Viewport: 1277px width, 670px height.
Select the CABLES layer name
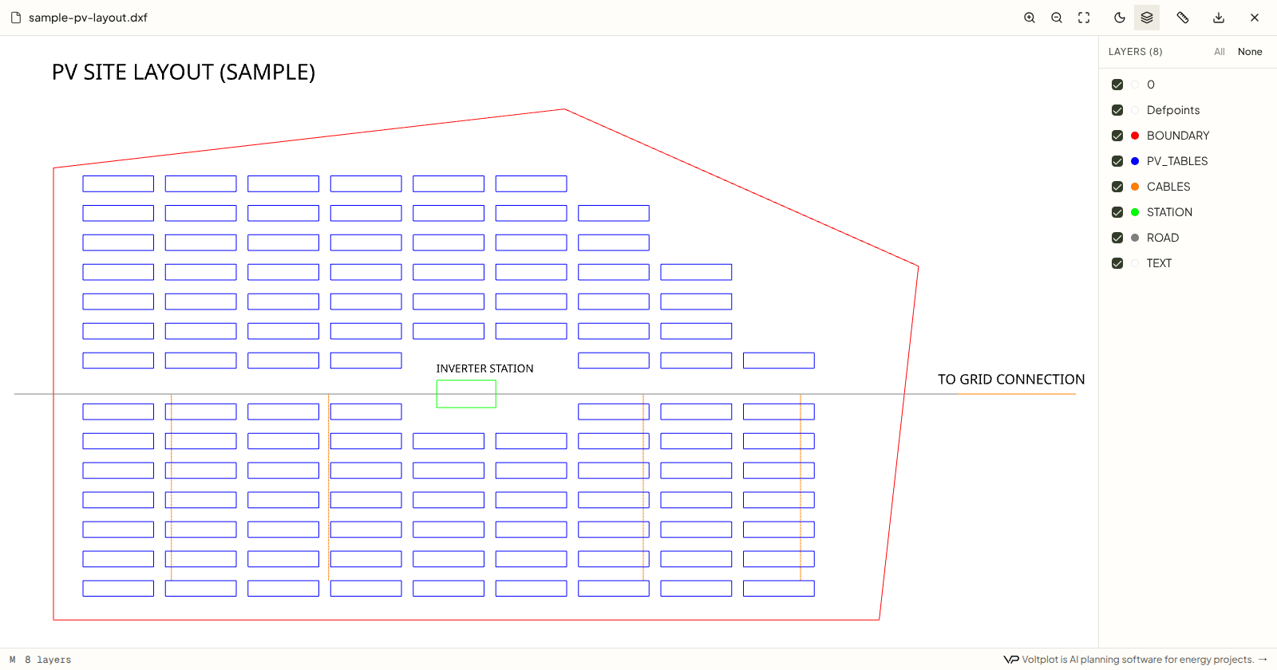pyautogui.click(x=1168, y=187)
